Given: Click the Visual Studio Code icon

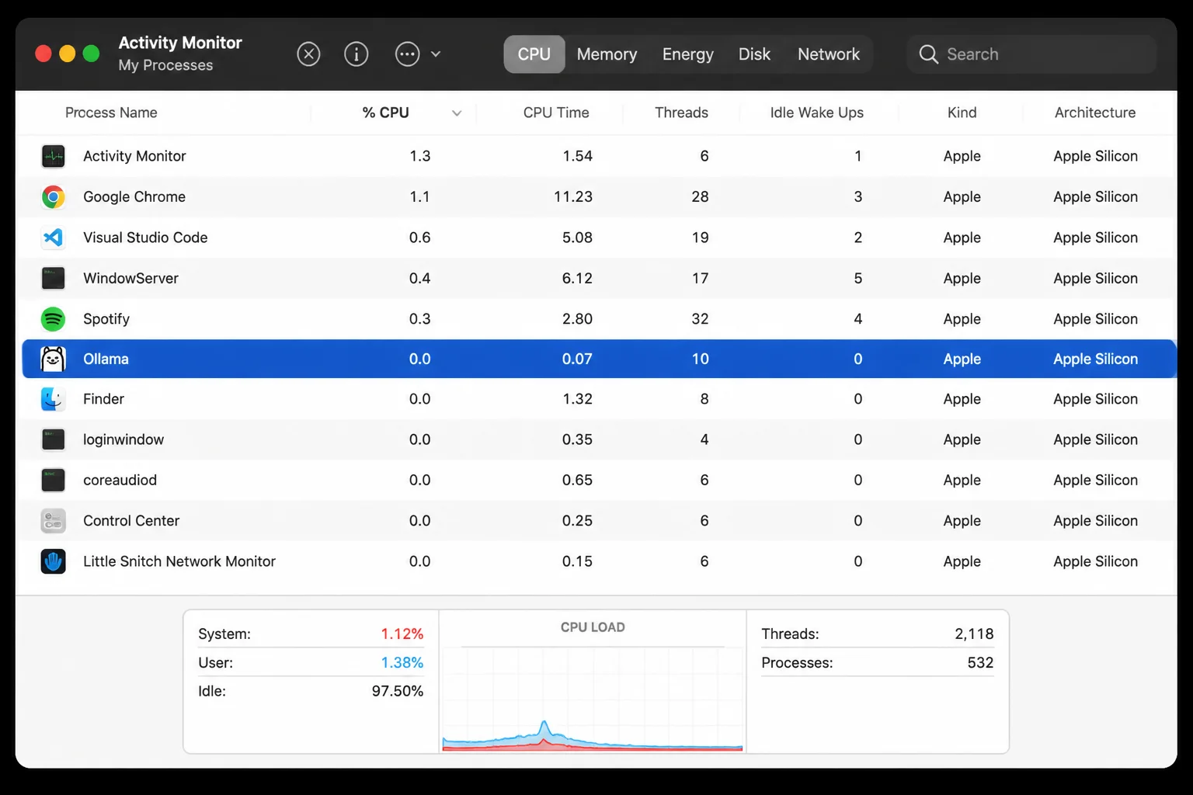Looking at the screenshot, I should click(53, 238).
